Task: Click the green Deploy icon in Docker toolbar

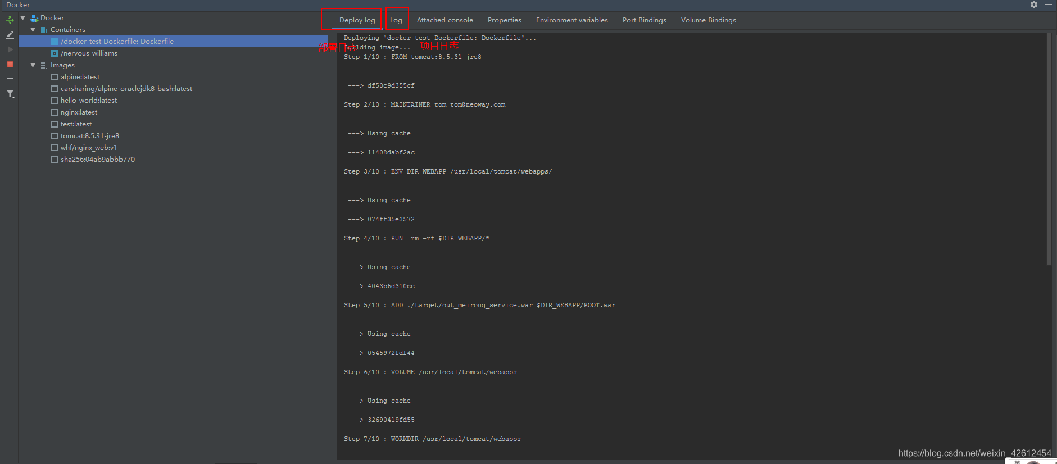Action: tap(10, 20)
